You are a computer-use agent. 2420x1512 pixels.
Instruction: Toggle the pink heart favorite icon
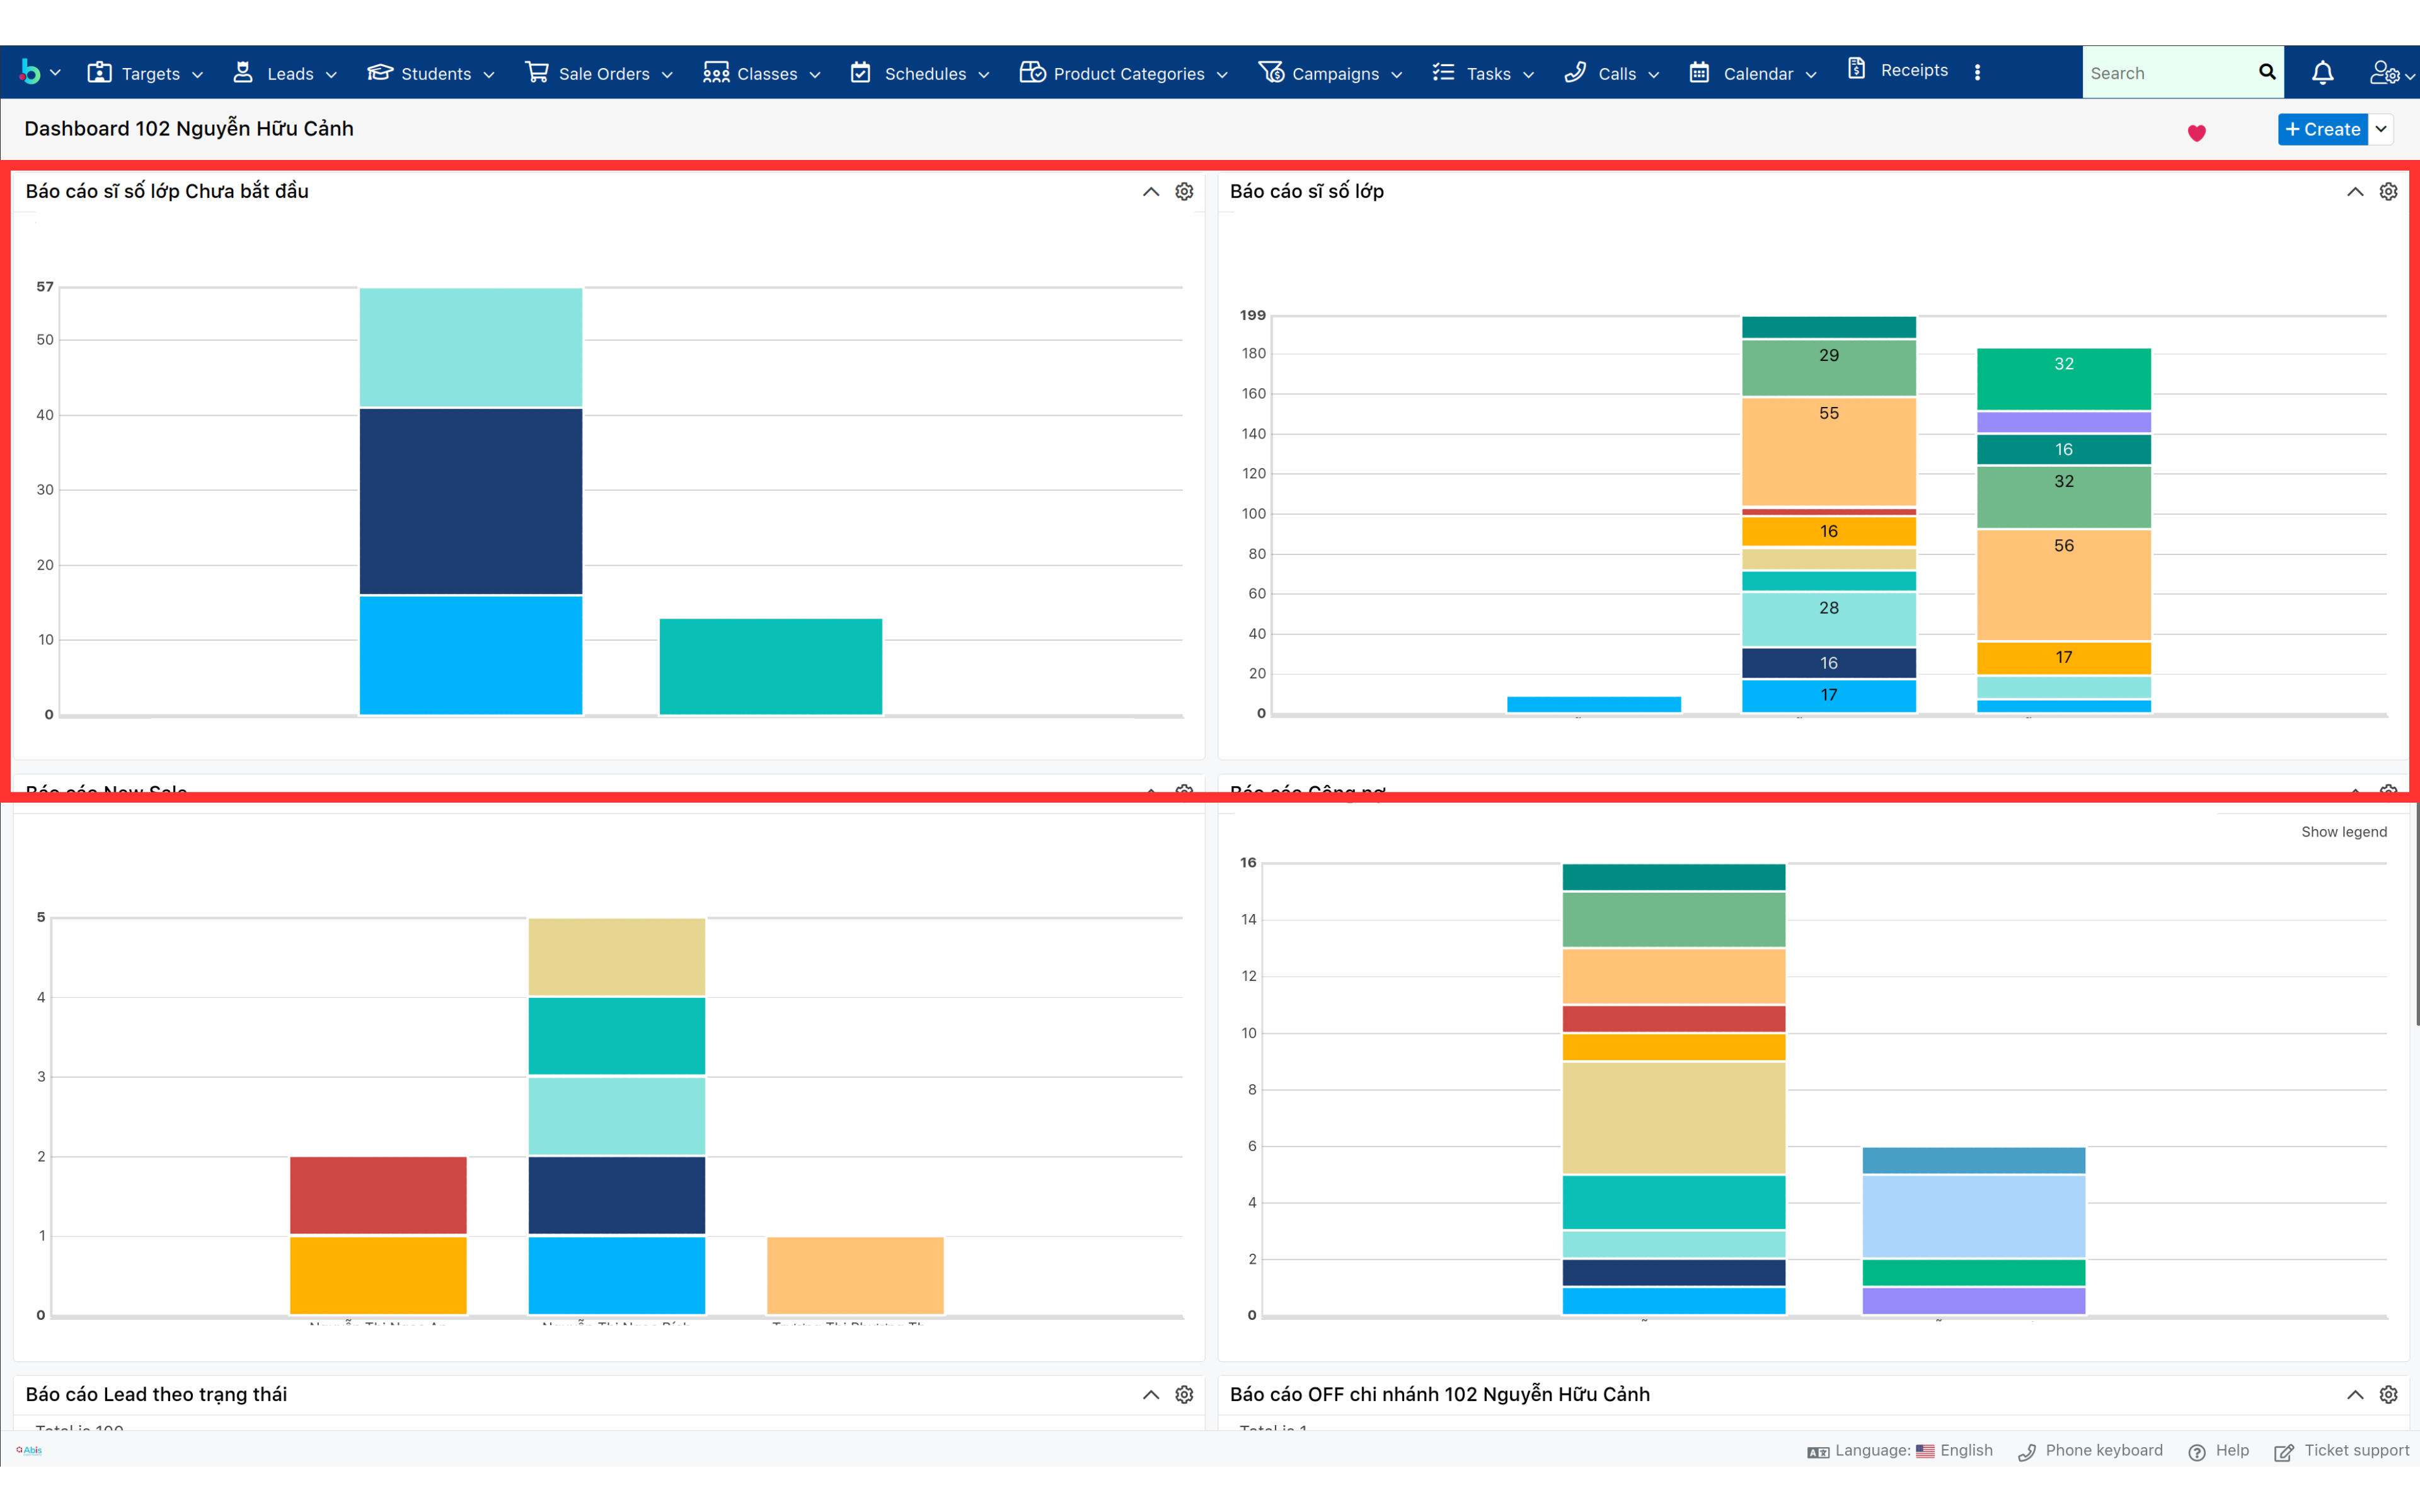(2196, 132)
